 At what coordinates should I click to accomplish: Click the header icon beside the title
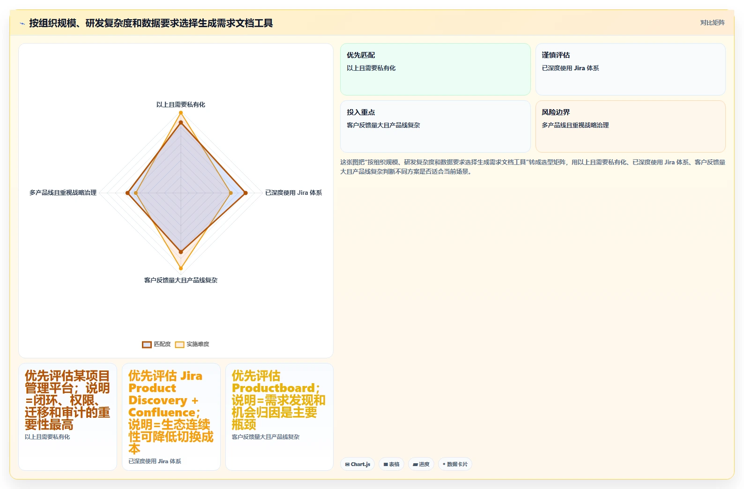22,23
